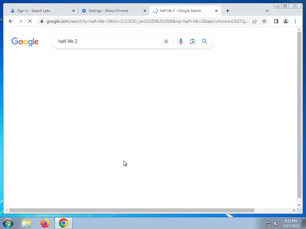
Task: Restore down the Chrome window
Action: pyautogui.click(x=285, y=6)
